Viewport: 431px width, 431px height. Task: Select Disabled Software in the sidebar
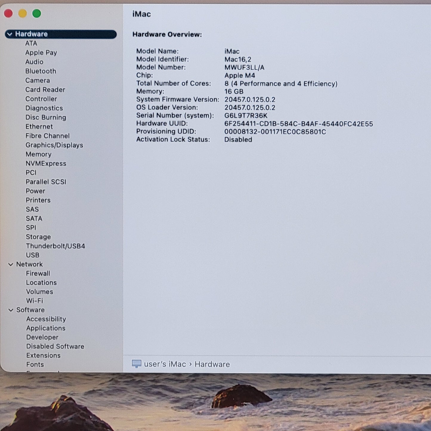pos(55,346)
